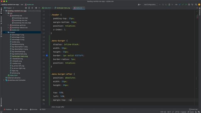The height and width of the screenshot is (113, 201).
Task: Fold .menu-burger:after rule in gutter
Action: tap(50, 74)
